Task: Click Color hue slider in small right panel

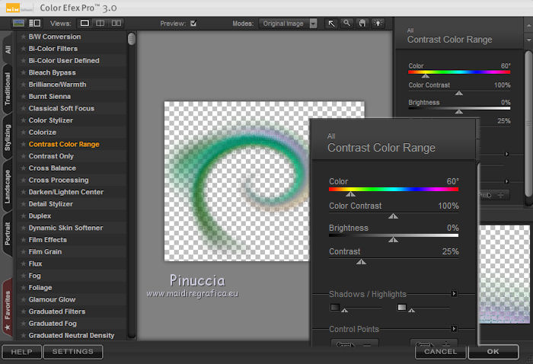Action: click(459, 72)
